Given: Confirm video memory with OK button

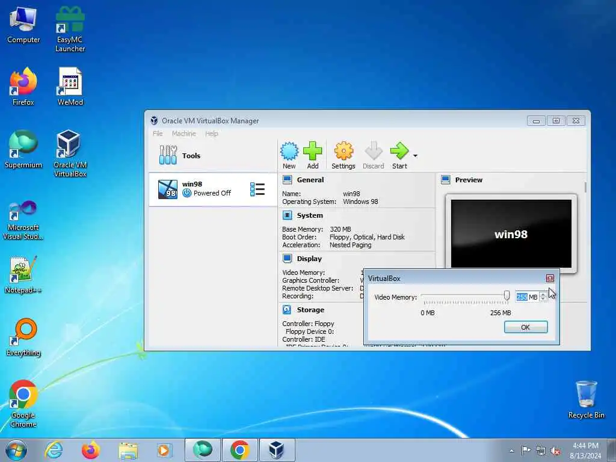Looking at the screenshot, I should pos(526,327).
